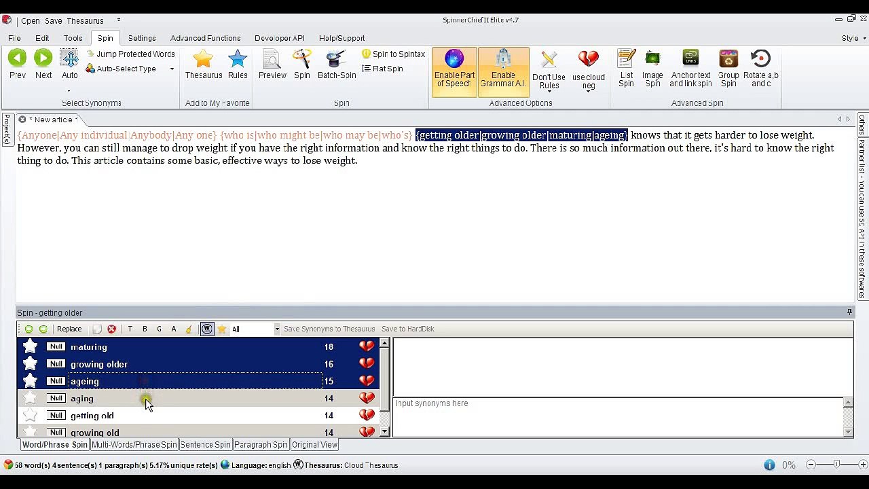869x489 pixels.
Task: Open the Image Spin tool
Action: click(x=652, y=69)
